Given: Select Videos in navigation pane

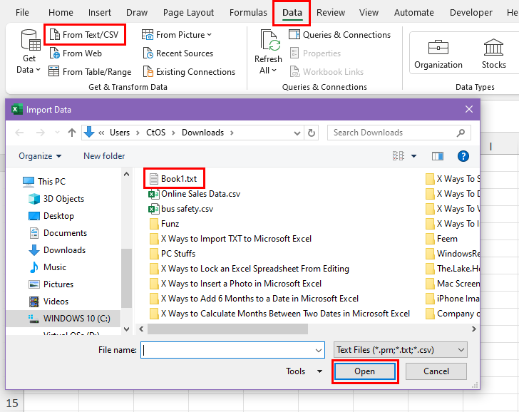Looking at the screenshot, I should pos(48,302).
